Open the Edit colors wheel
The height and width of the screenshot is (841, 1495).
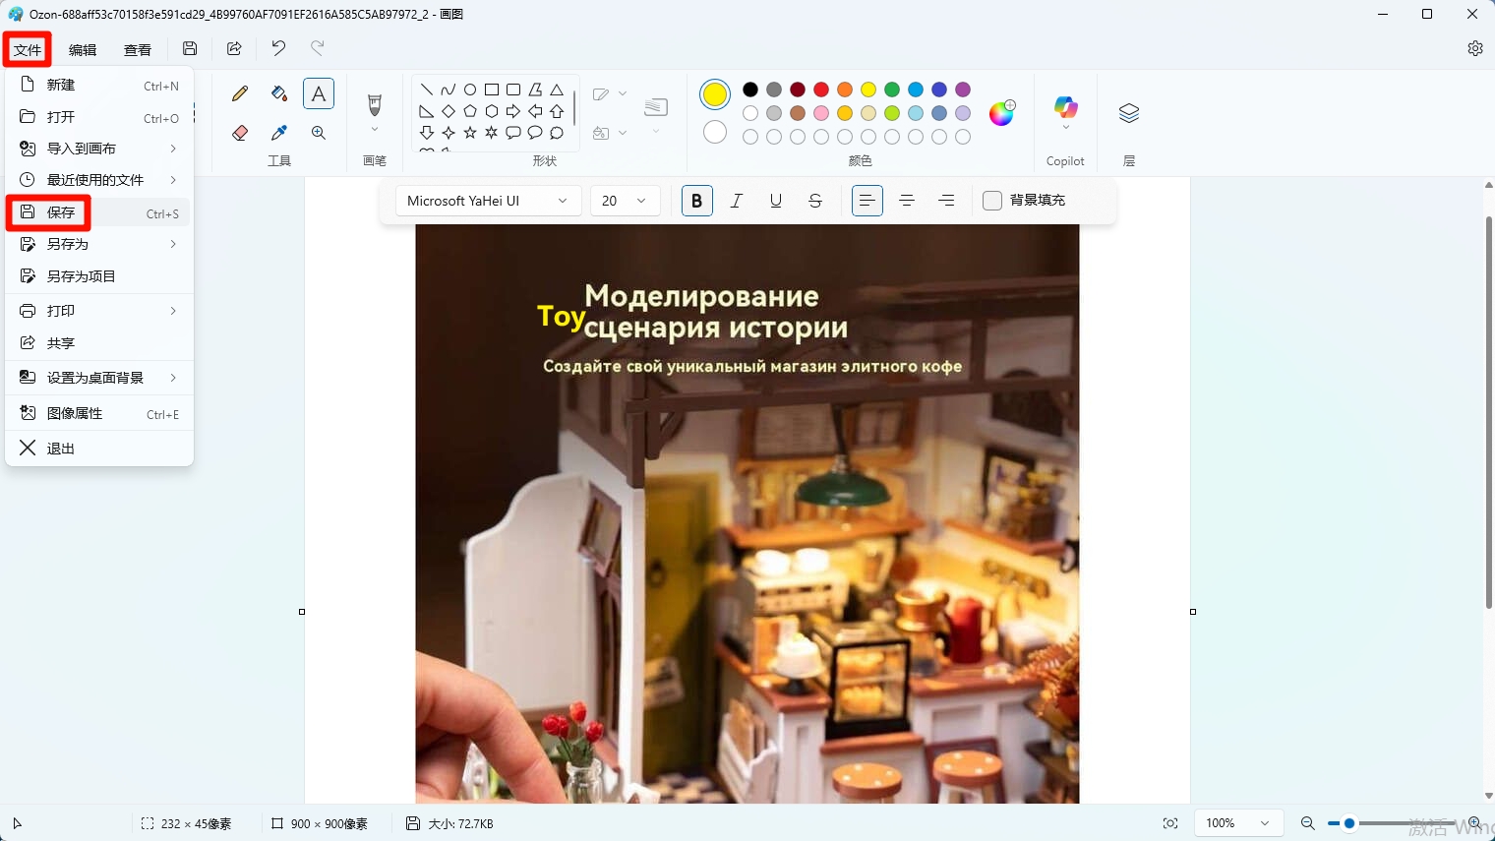1001,113
